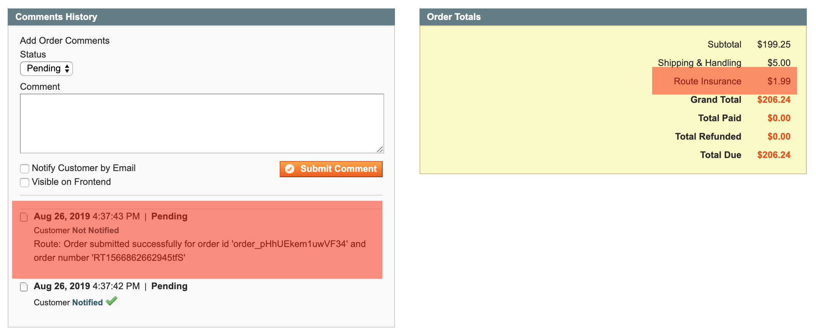This screenshot has height=336, width=816.
Task: Enable Notify Customer by Email checkbox
Action: pyautogui.click(x=25, y=169)
